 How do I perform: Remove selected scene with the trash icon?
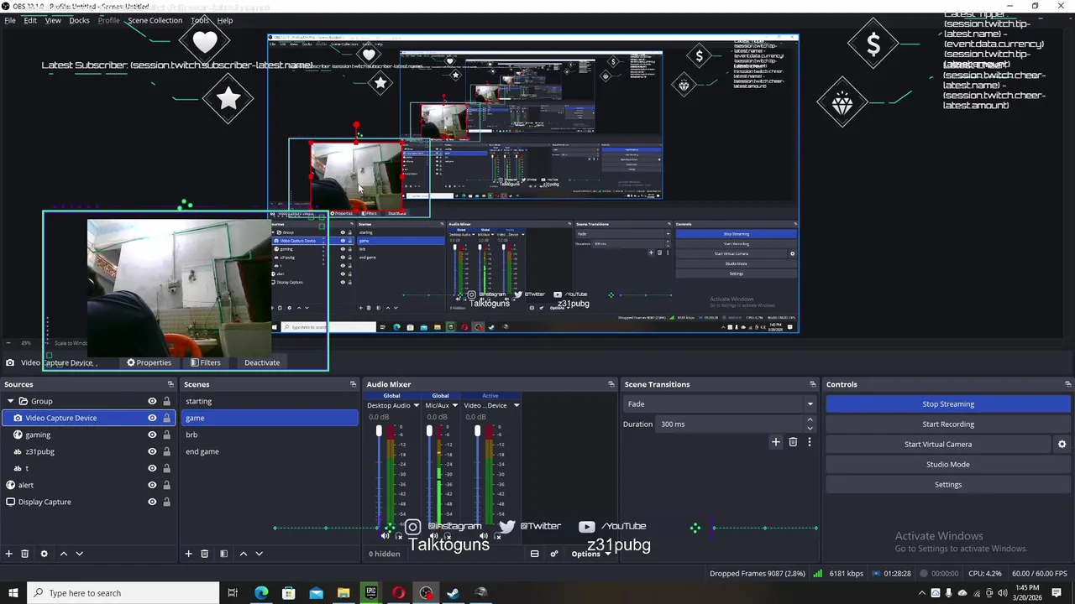(x=204, y=554)
